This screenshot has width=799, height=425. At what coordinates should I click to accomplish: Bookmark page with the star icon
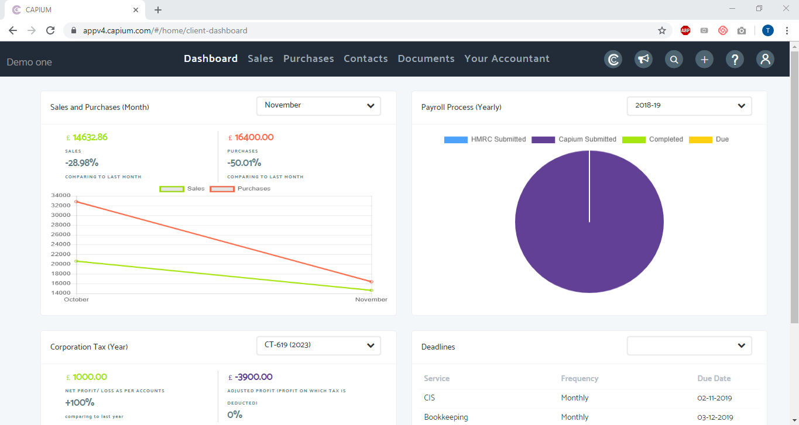pyautogui.click(x=662, y=30)
